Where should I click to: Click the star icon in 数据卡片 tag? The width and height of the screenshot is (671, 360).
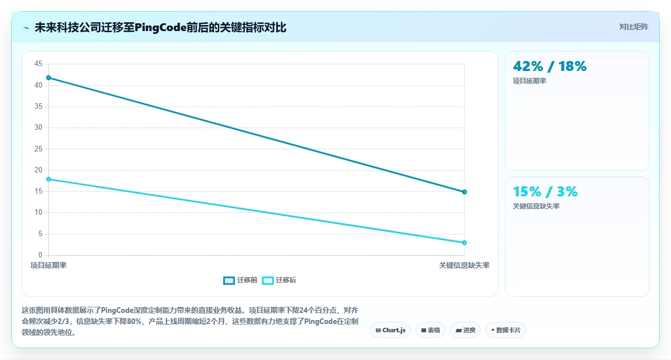click(492, 330)
